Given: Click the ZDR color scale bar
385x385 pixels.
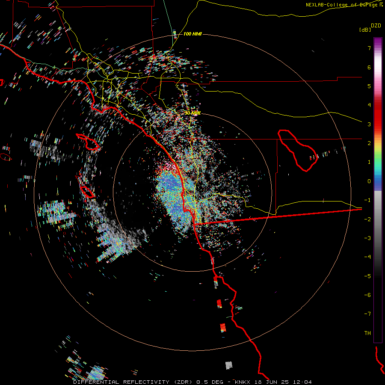Looking at the screenshot, I should tap(378, 190).
